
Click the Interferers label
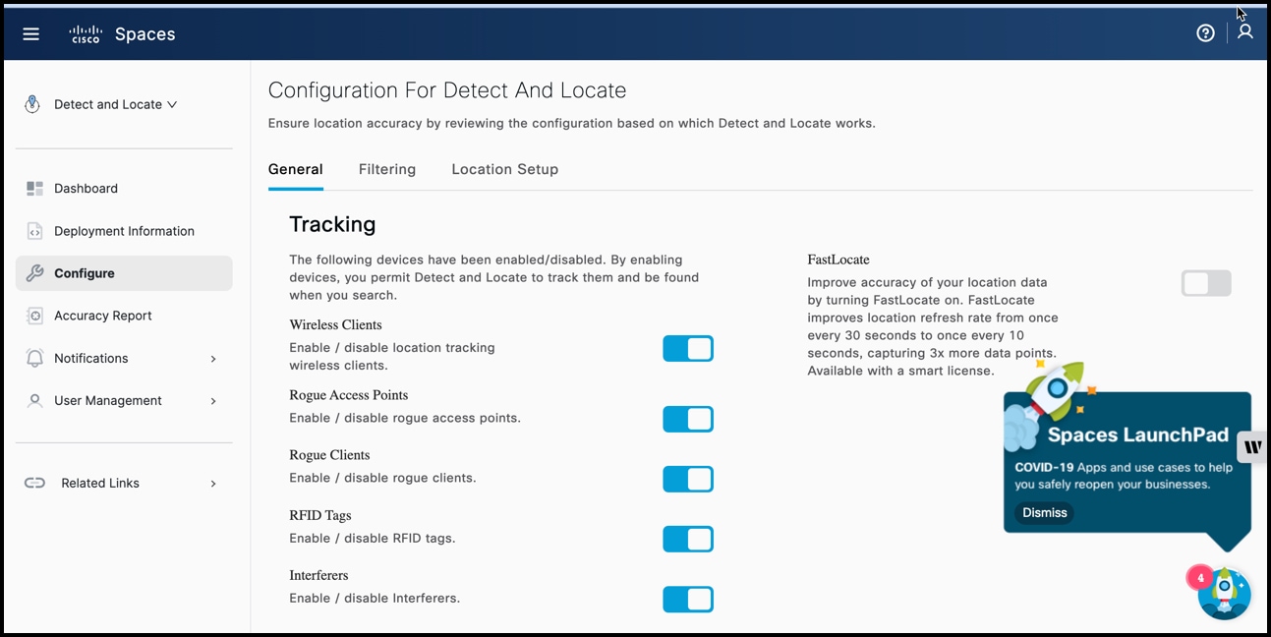pos(318,575)
